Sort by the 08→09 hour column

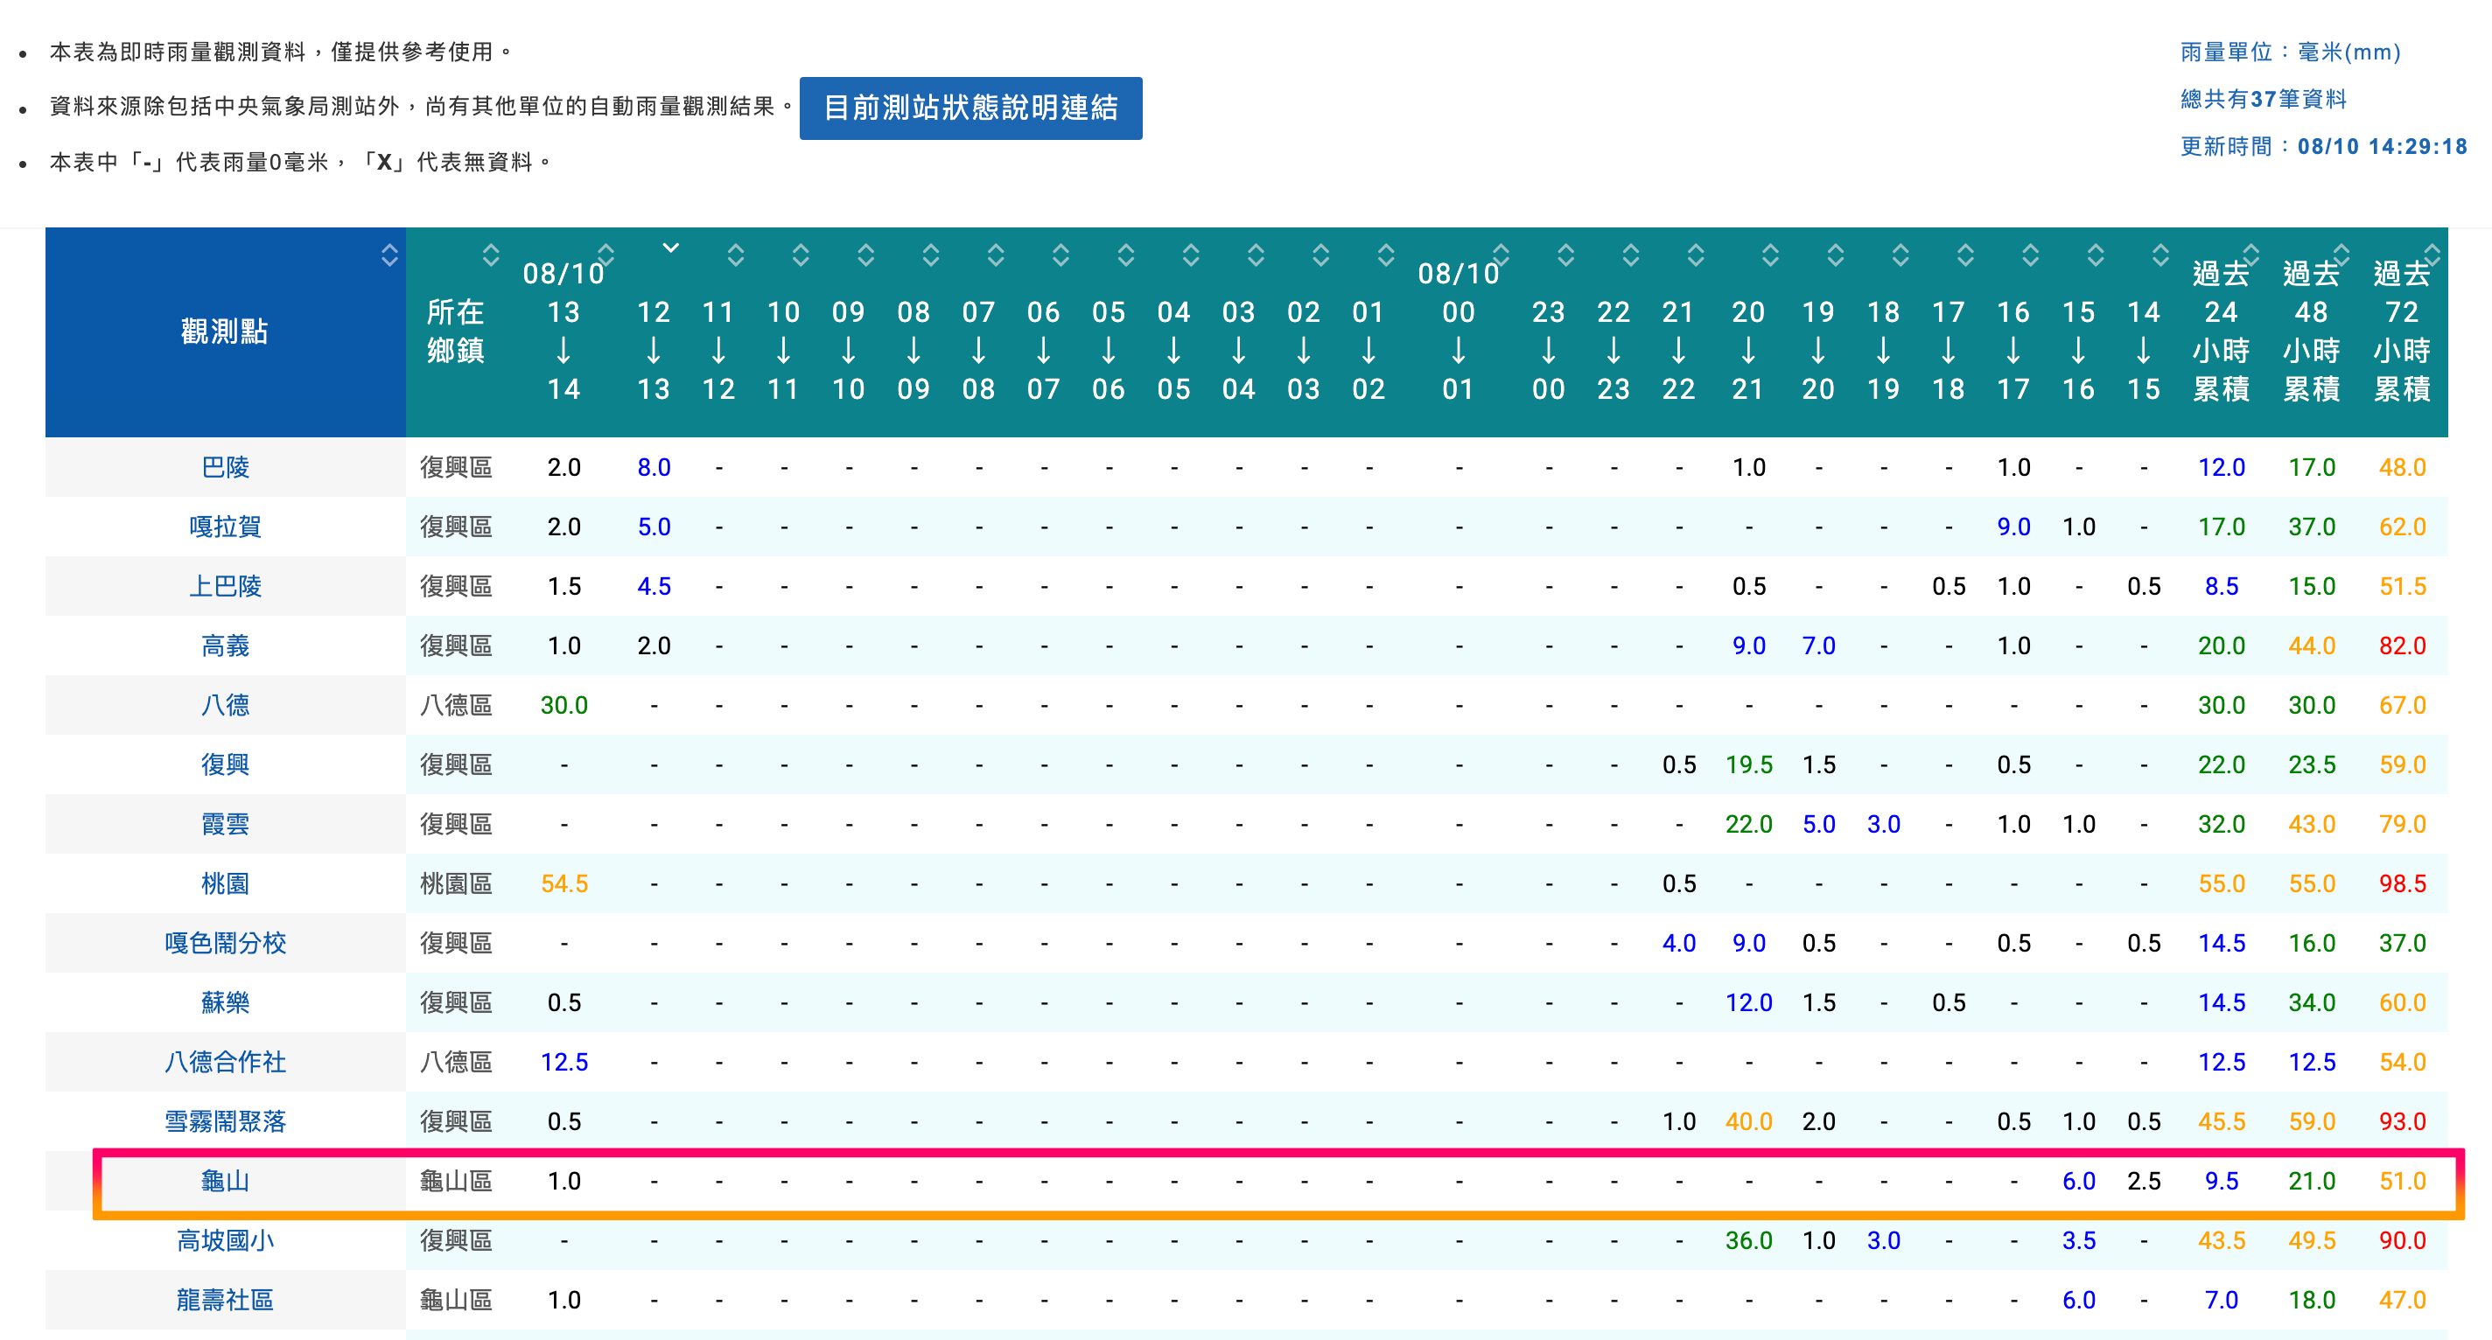click(931, 255)
